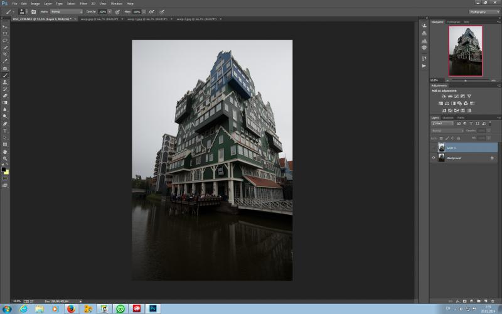Select the Dodge tool
Viewport: 502px width, 314px height.
point(5,117)
